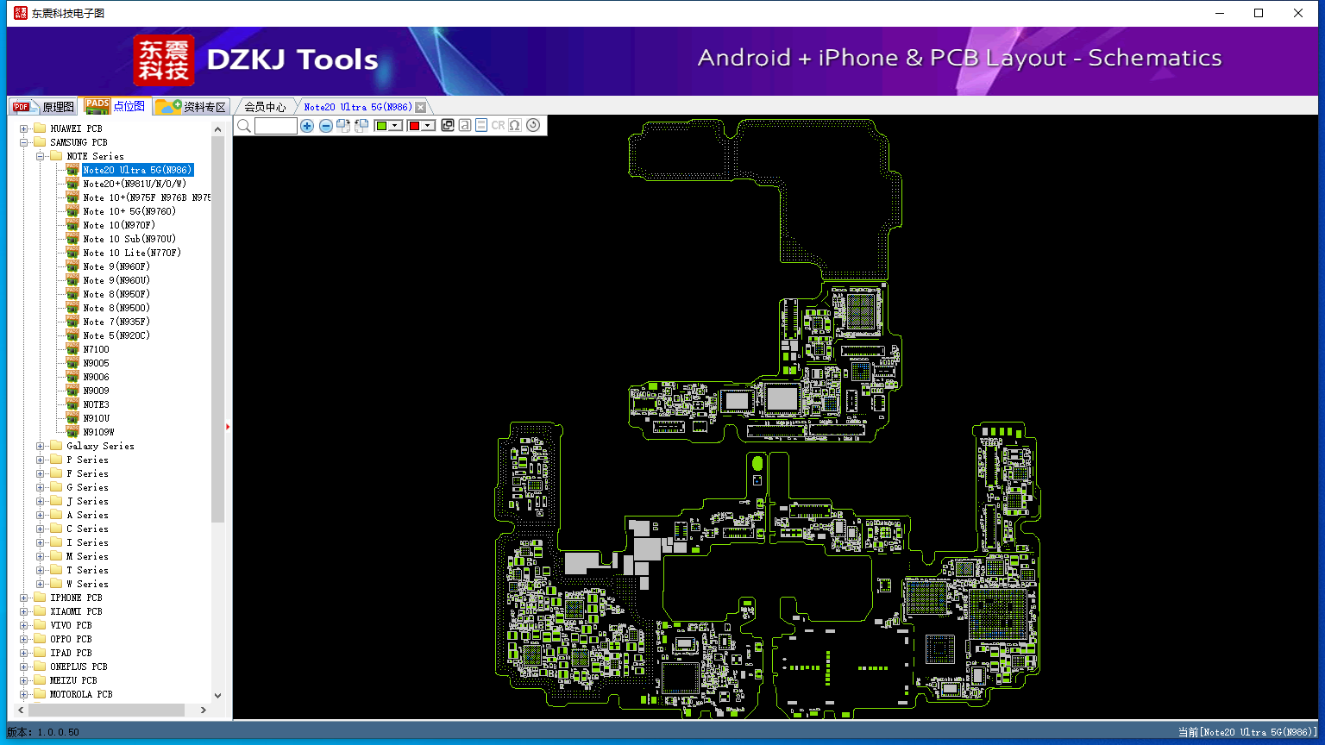The image size is (1325, 745).
Task: Switch to the 原理图 PDF tab
Action: (43, 107)
